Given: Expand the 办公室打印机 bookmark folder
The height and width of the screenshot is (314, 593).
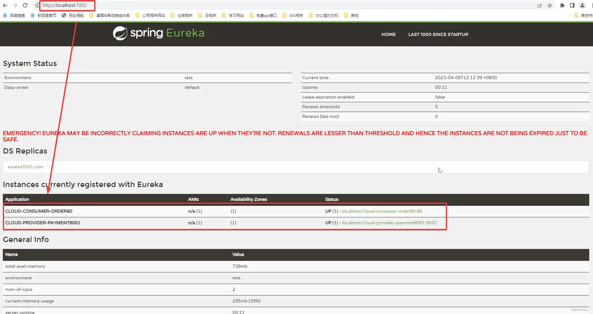Looking at the screenshot, I should pyautogui.click(x=324, y=16).
